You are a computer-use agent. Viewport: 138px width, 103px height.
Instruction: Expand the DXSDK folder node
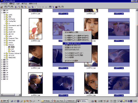(x=4, y=30)
